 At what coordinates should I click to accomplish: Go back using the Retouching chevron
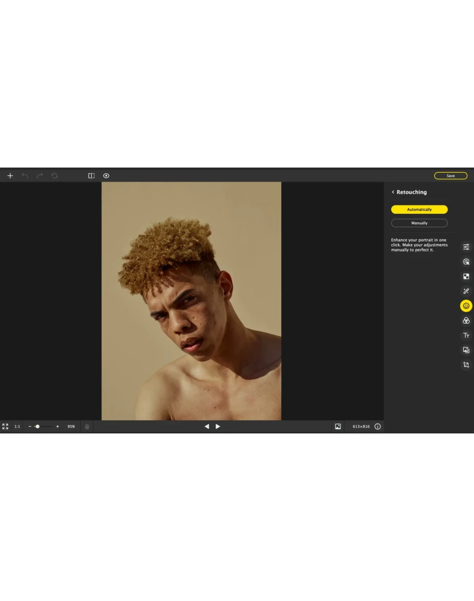pyautogui.click(x=393, y=192)
